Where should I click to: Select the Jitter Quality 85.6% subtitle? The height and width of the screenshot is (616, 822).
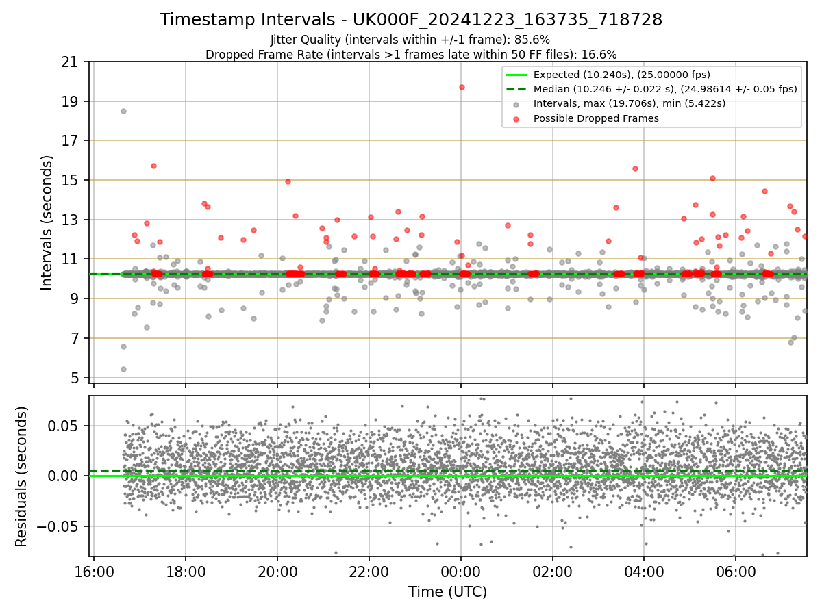pos(410,40)
